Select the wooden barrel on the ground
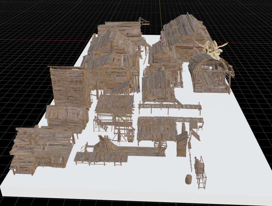 [x=188, y=180]
